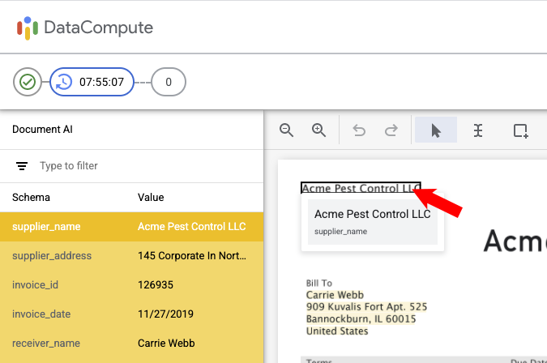The height and width of the screenshot is (363, 547).
Task: Click the DataCompute logo icon
Action: 28,28
